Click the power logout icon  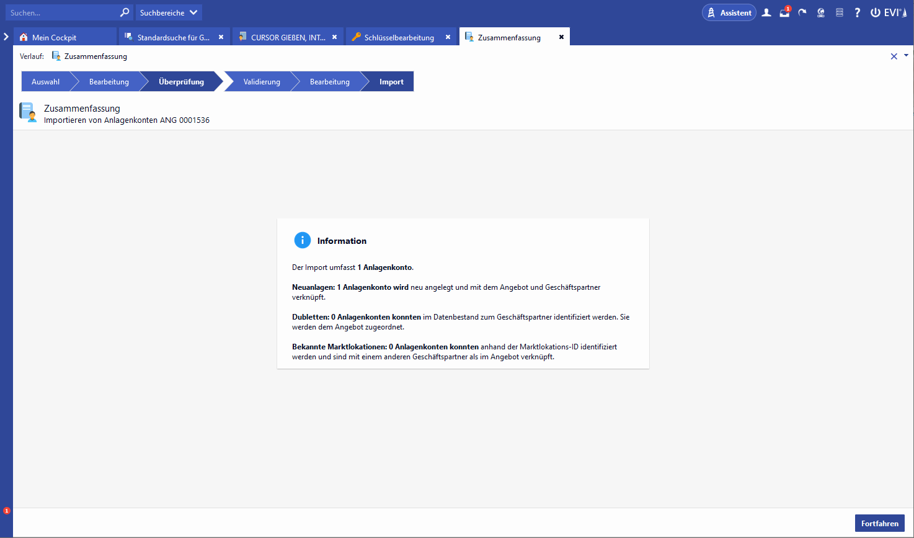875,12
